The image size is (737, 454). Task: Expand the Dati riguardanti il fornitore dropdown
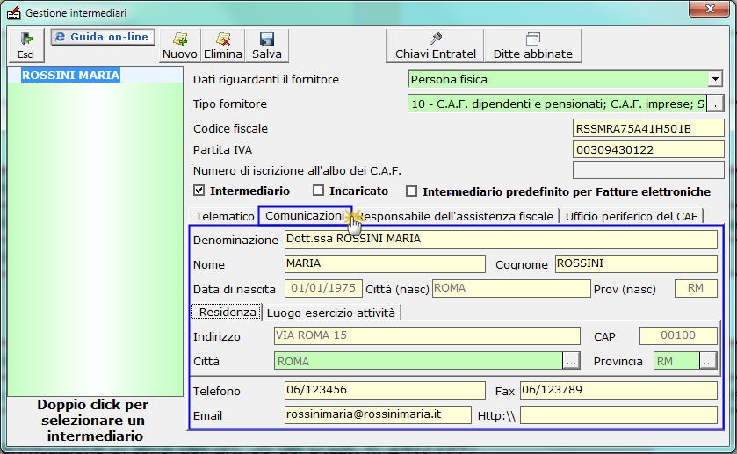(714, 79)
